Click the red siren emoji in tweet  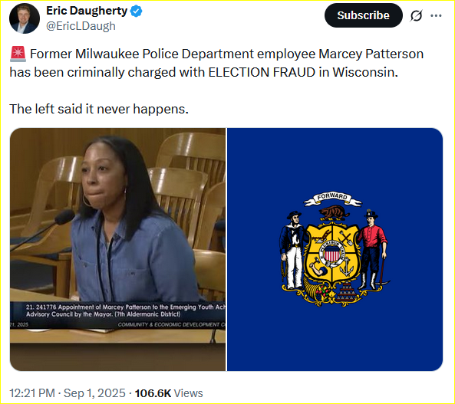coord(18,54)
